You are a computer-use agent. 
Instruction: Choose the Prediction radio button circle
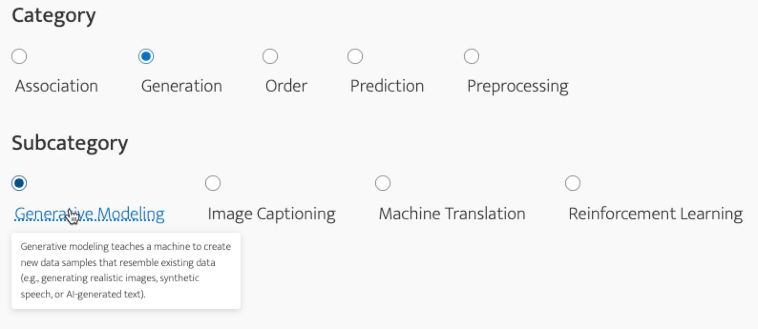pyautogui.click(x=355, y=56)
